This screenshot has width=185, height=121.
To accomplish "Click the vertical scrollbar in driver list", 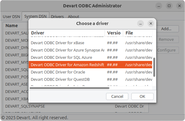I will pos(154,67).
